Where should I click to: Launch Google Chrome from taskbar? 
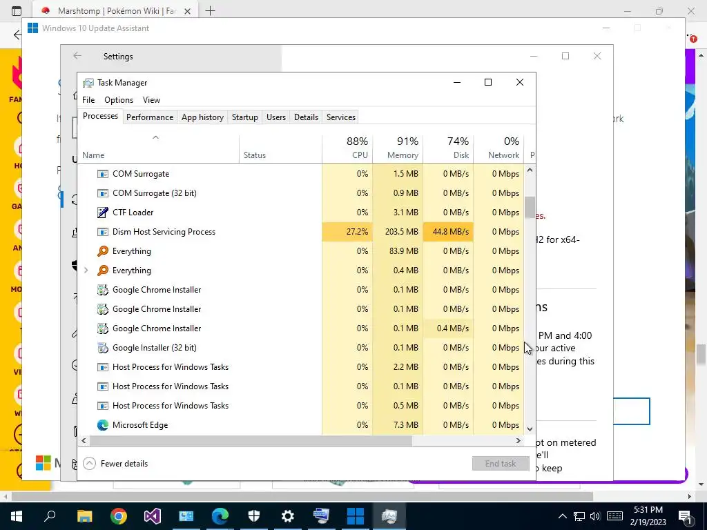tap(119, 516)
